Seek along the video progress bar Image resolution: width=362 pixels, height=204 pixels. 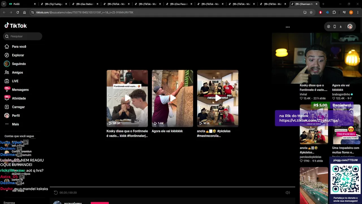173,187
